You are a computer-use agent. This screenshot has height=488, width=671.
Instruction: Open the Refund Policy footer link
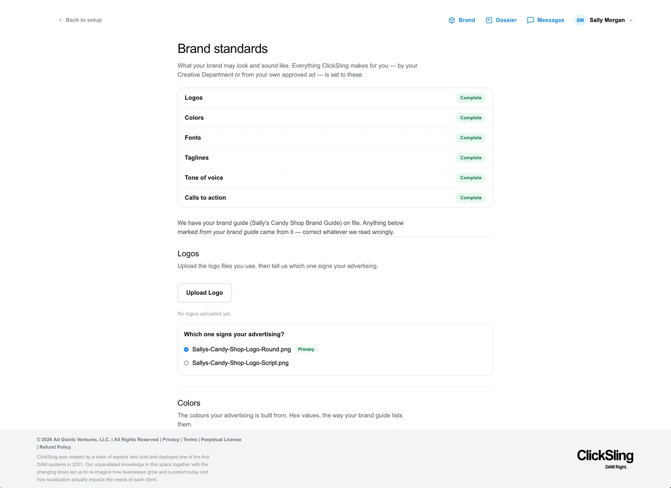[x=55, y=447]
